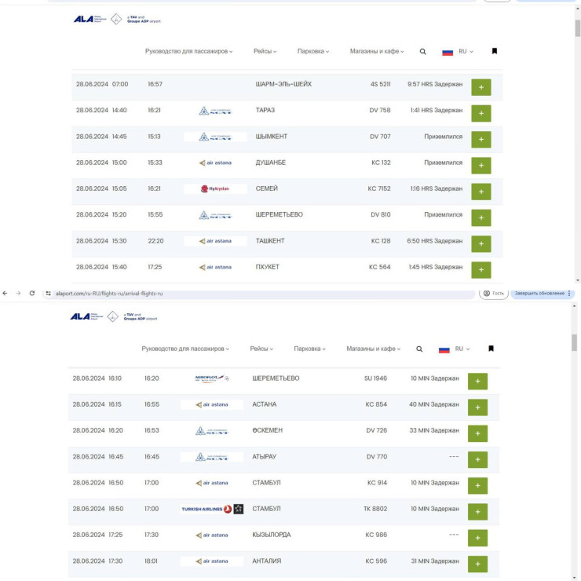Open the Гость profile button
The image size is (581, 581).
(x=493, y=293)
